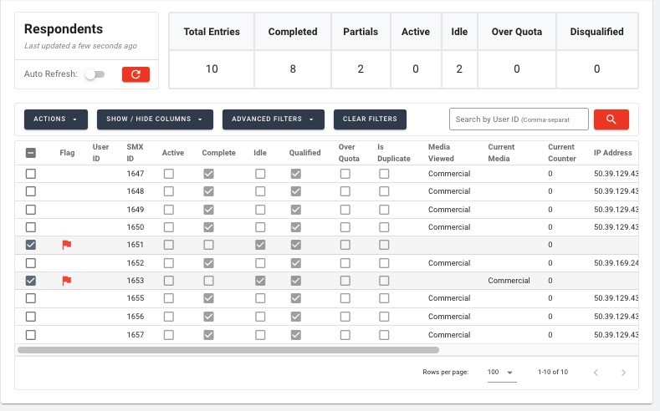Click the IP address 50.39.169.24 cell

pos(617,263)
